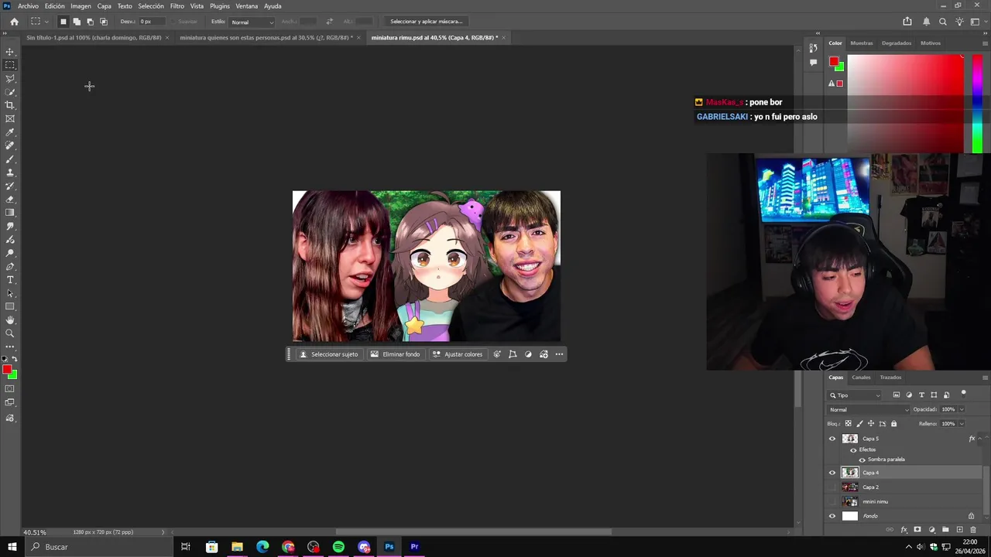The width and height of the screenshot is (991, 557).
Task: Open the Archivo menu
Action: tap(28, 6)
